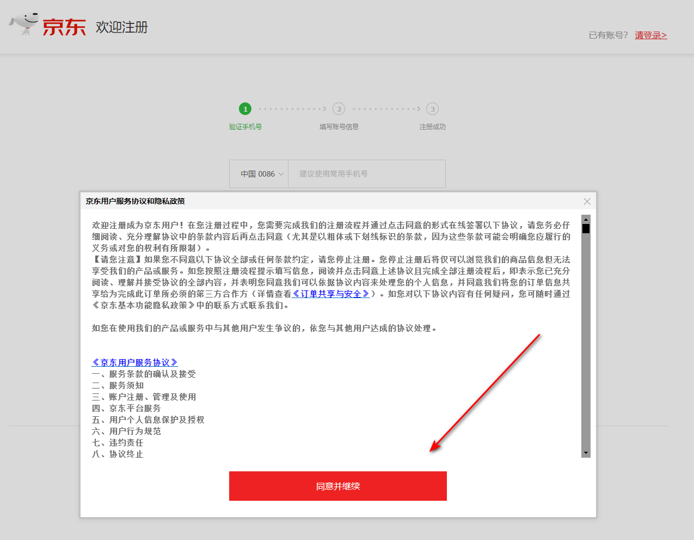Click the 五、用户个人信息保护及授权 line
694x540 pixels.
click(x=148, y=420)
